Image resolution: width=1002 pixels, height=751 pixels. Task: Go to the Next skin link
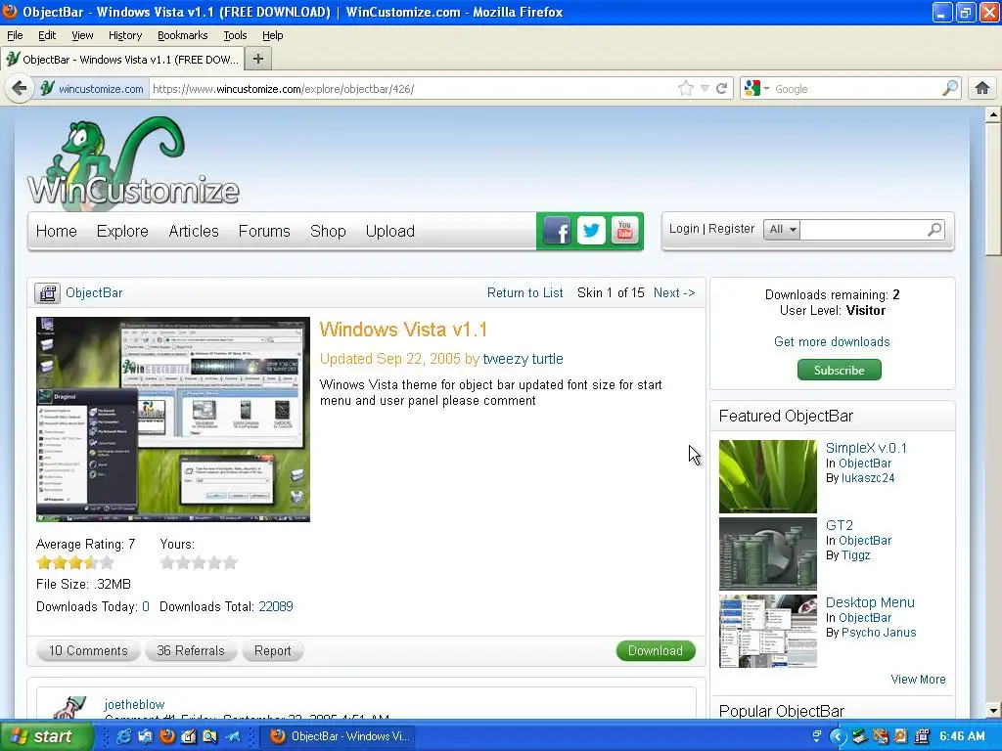pos(673,292)
